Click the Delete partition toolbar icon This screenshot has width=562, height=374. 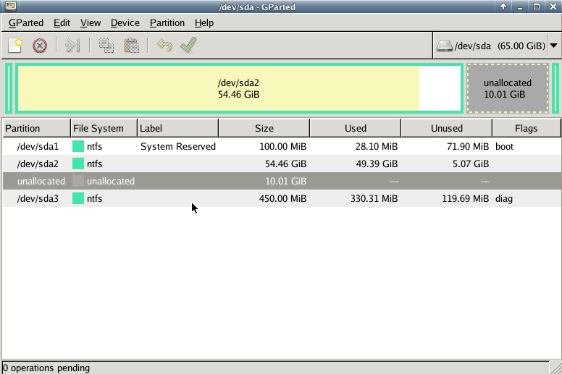[x=40, y=46]
